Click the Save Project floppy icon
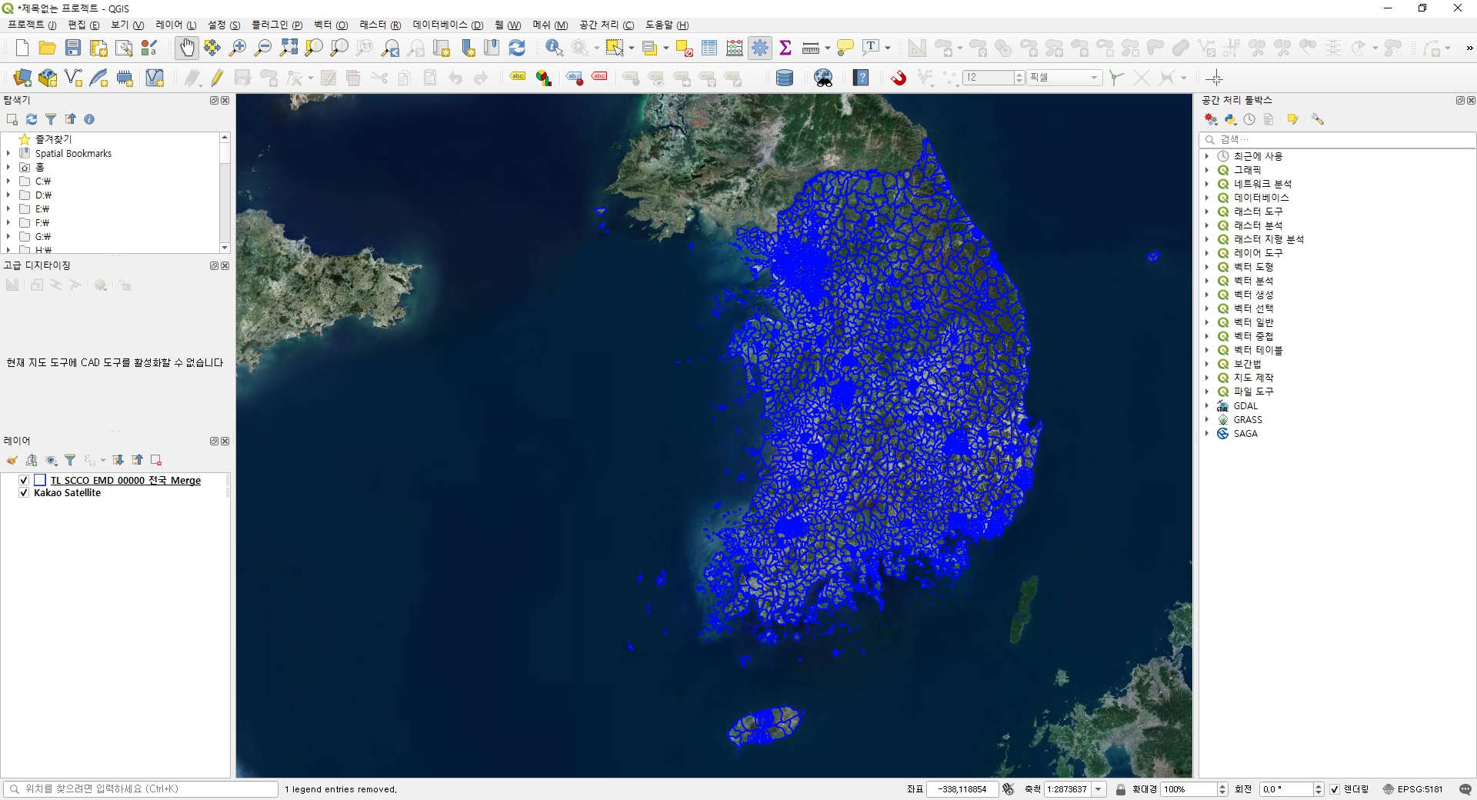The image size is (1477, 800). [73, 48]
